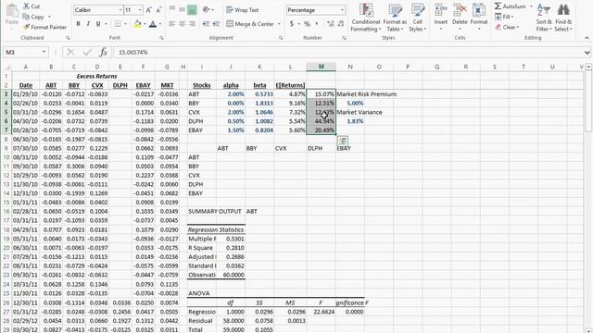This screenshot has height=333, width=593.
Task: Open Conditional Formatting
Action: [x=366, y=18]
